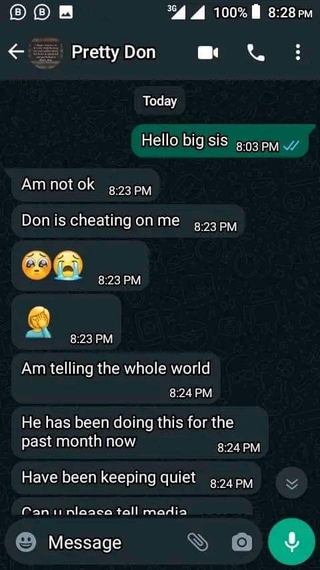Open contact info via Pretty Don name
Viewport: 320px width, 570px height.
[x=114, y=52]
